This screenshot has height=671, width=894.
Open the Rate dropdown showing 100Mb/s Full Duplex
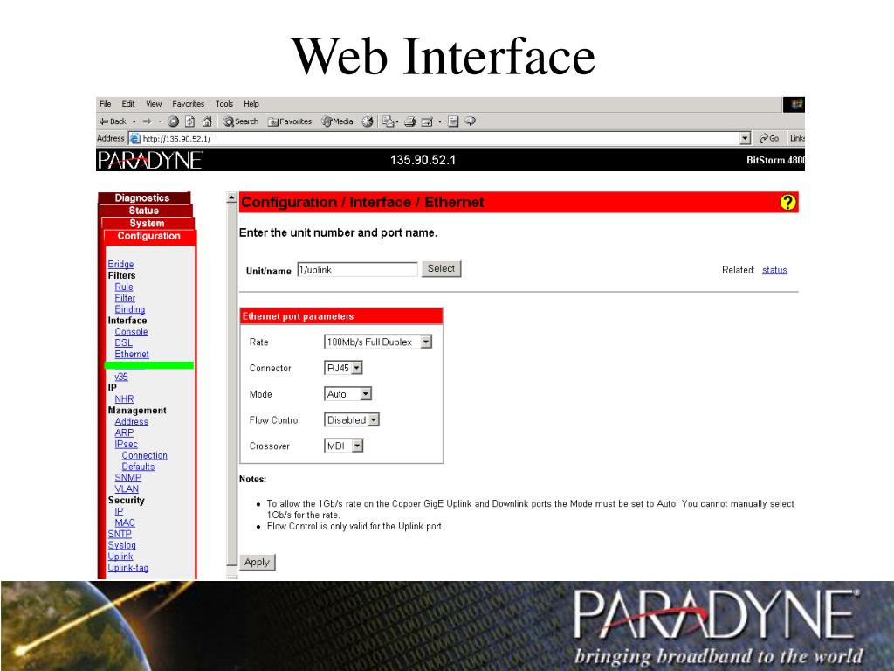coord(378,342)
